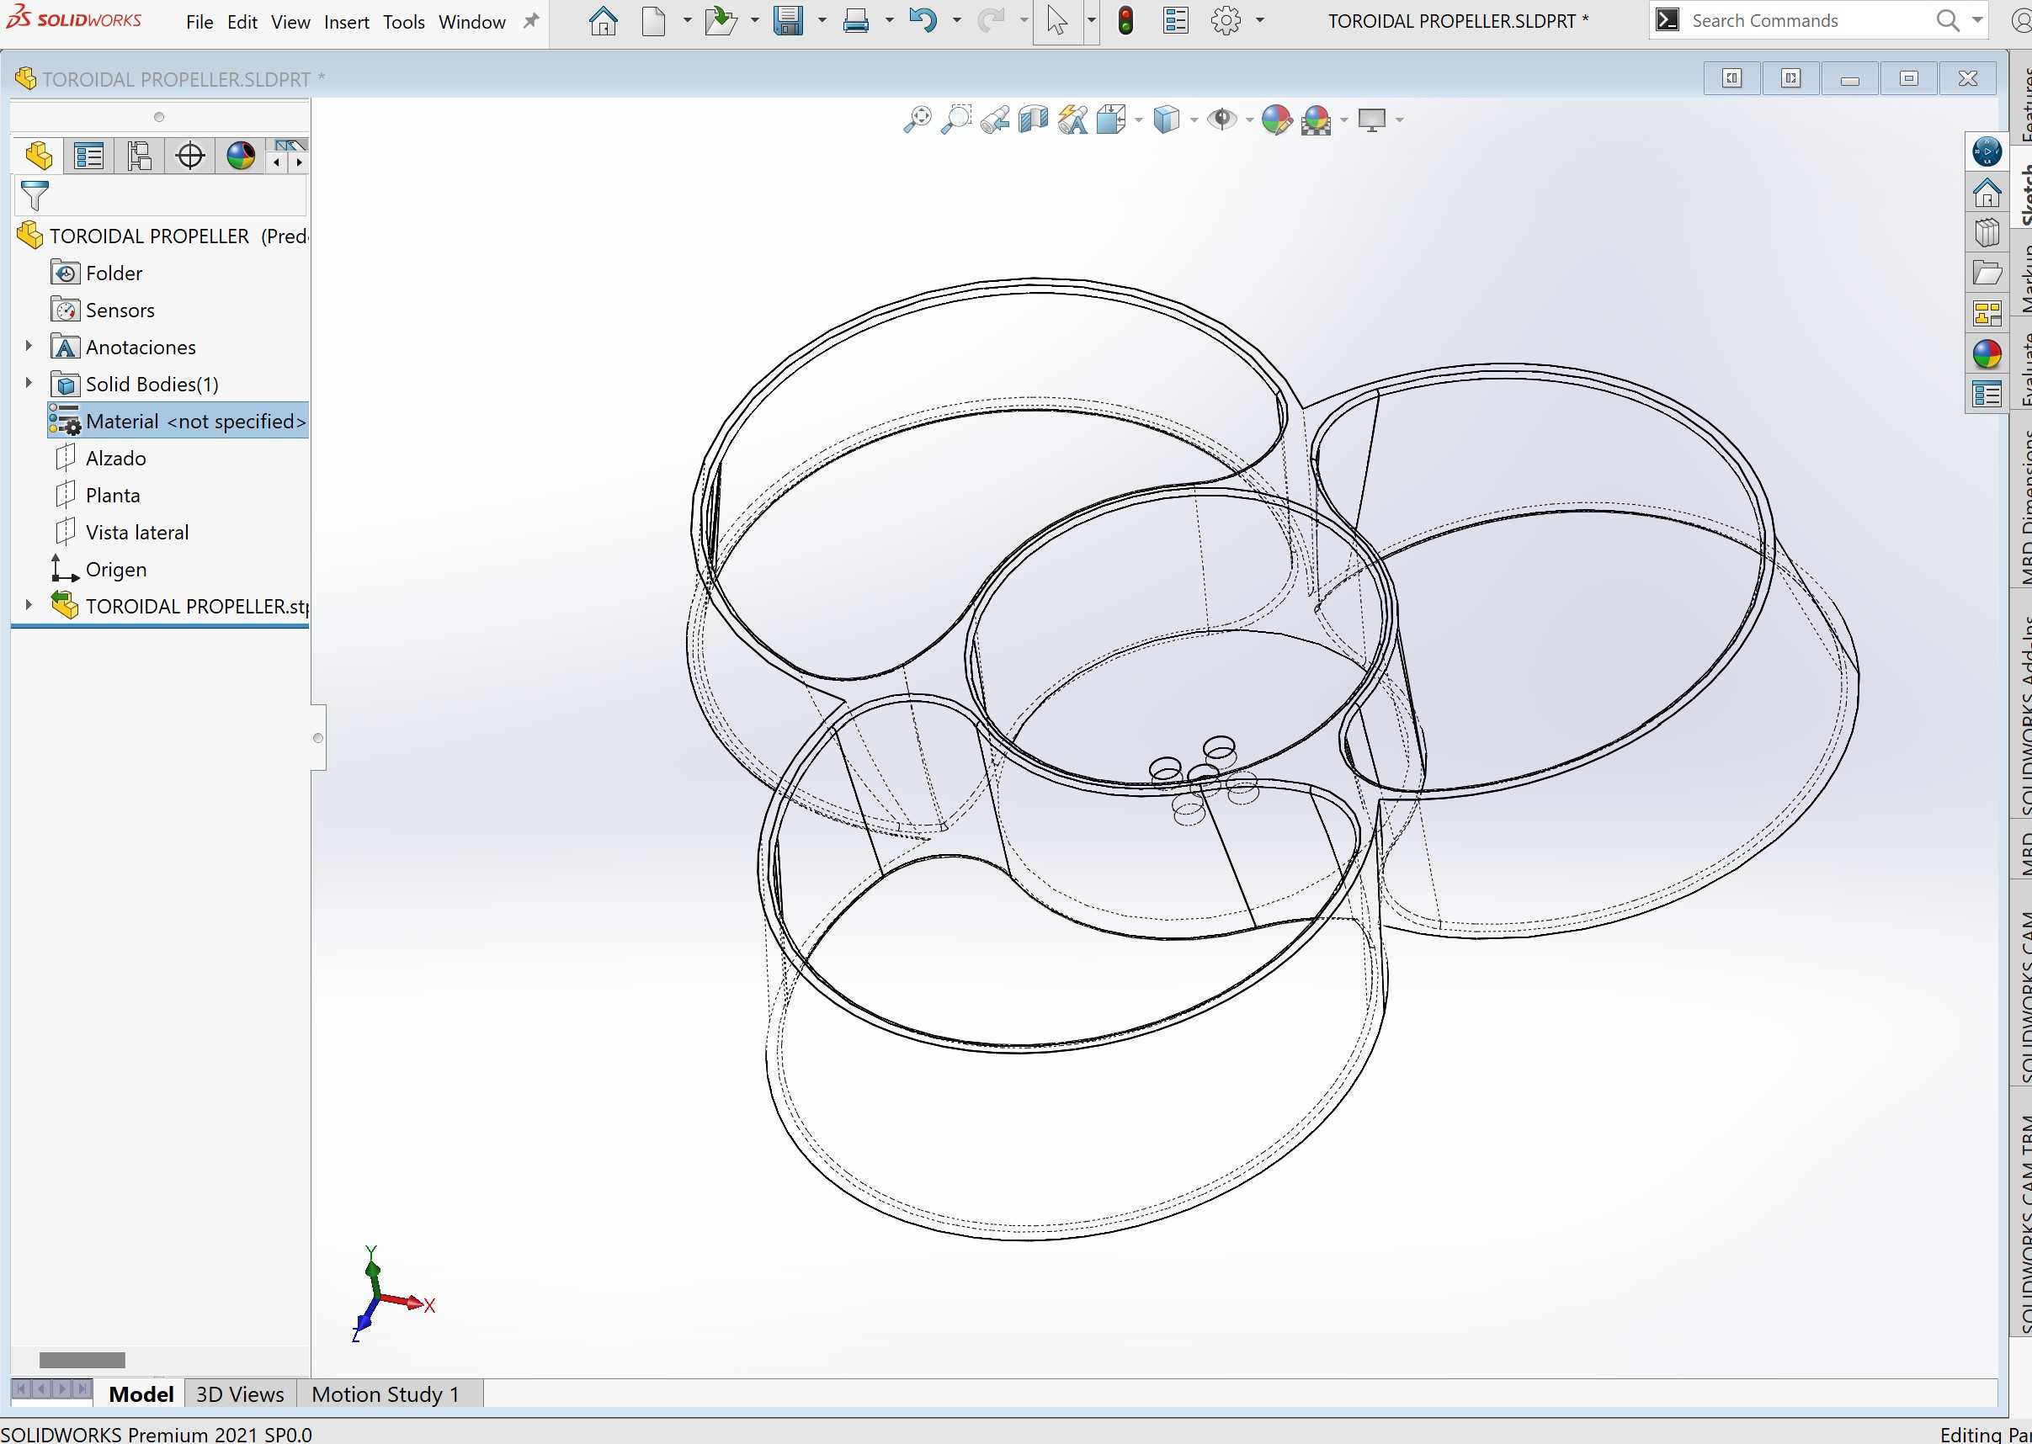This screenshot has height=1444, width=2032.
Task: Open File Explorer folder in task pane
Action: coord(1987,273)
